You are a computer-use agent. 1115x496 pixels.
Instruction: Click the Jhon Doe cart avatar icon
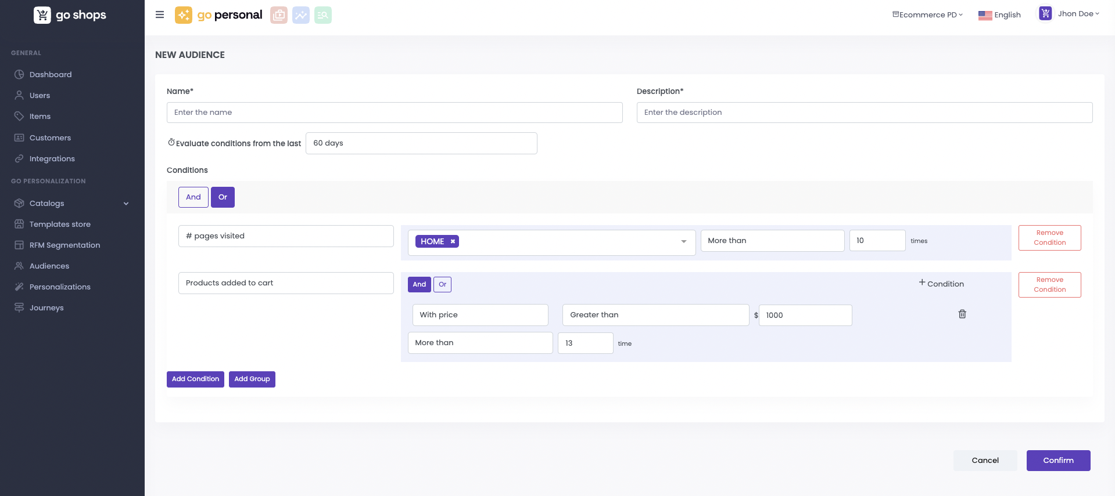click(1045, 14)
